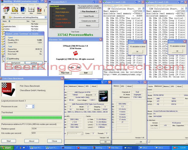188x150 pixels.
Task: Click the first Super PI taskbar button
Action: [37, 148]
